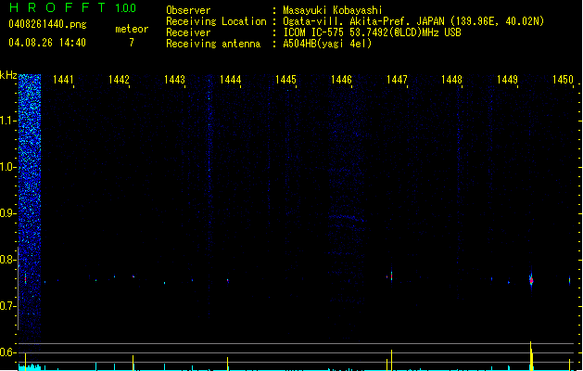Click the 1450 time axis label
The height and width of the screenshot is (371, 583).
(x=563, y=80)
